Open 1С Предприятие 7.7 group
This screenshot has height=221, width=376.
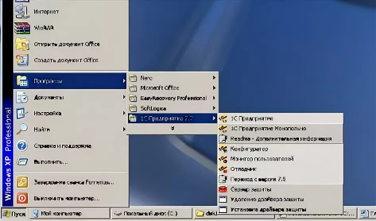click(x=172, y=118)
